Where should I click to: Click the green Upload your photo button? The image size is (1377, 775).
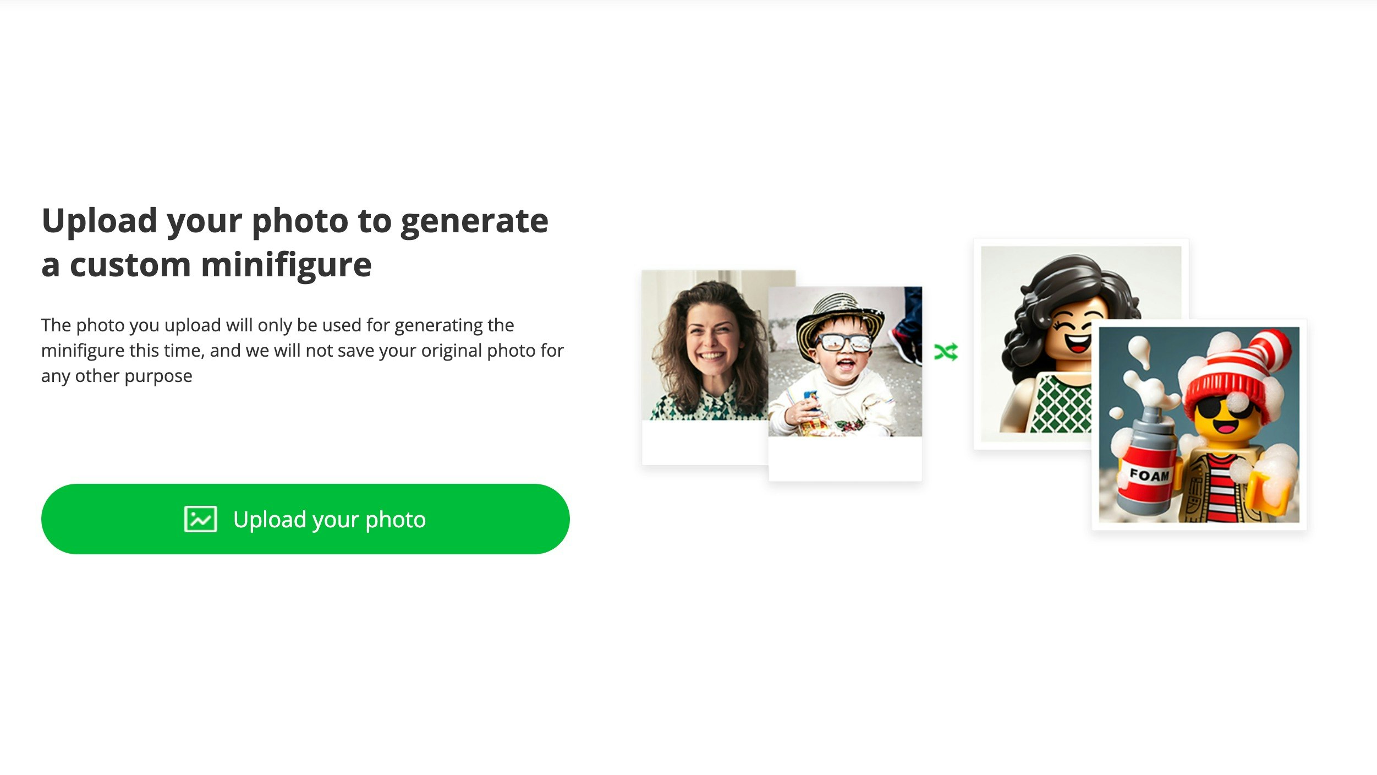pos(305,519)
